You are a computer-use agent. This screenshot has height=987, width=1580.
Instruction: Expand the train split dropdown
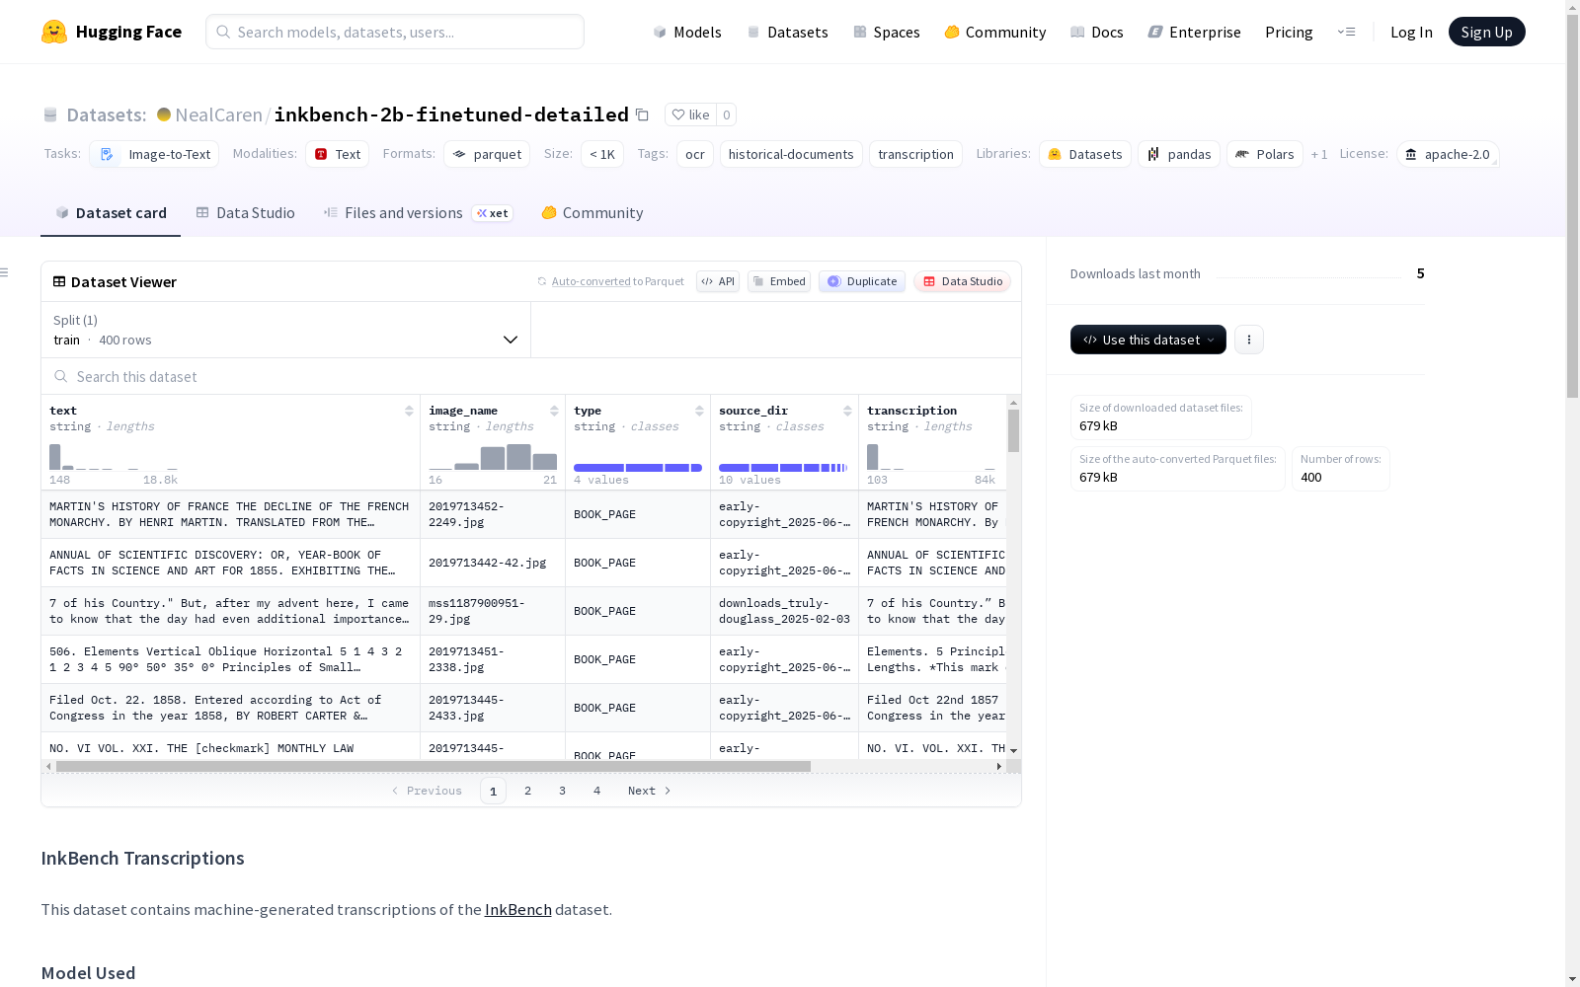coord(286,330)
